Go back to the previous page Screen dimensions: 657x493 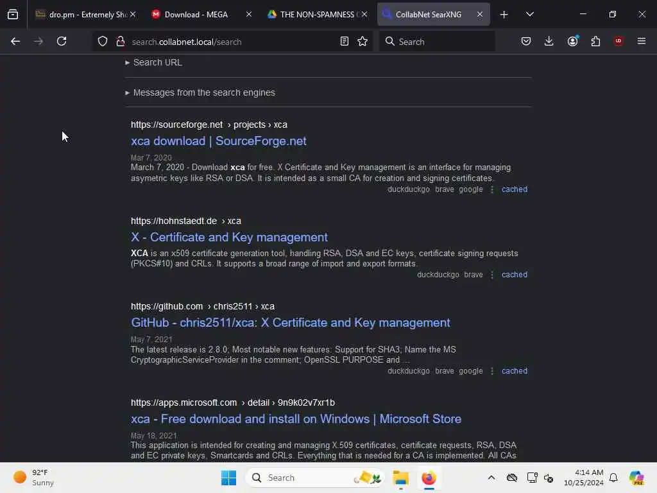(15, 41)
